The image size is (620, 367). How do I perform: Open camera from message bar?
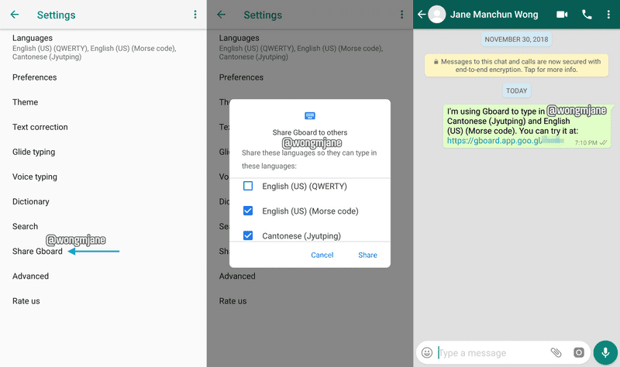[x=578, y=352]
